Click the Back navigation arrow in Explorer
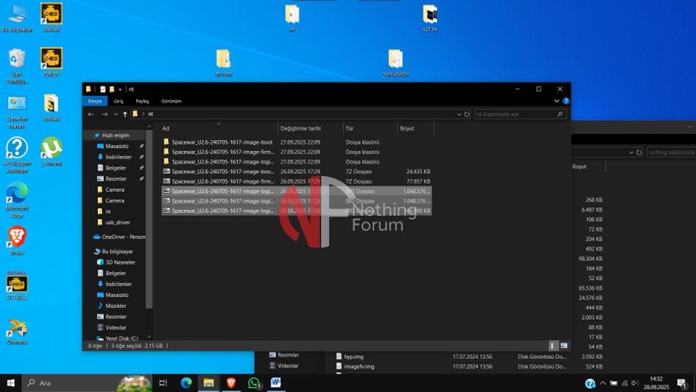Viewport: 696px width, 392px height. tap(91, 114)
